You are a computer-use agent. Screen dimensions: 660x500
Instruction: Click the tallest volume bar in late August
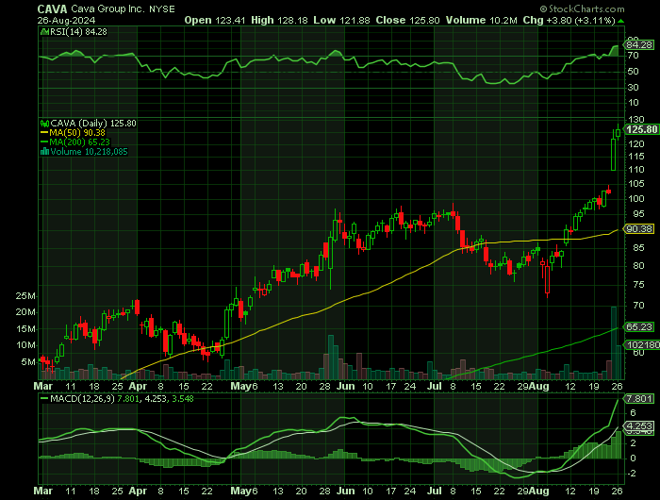pyautogui.click(x=613, y=342)
